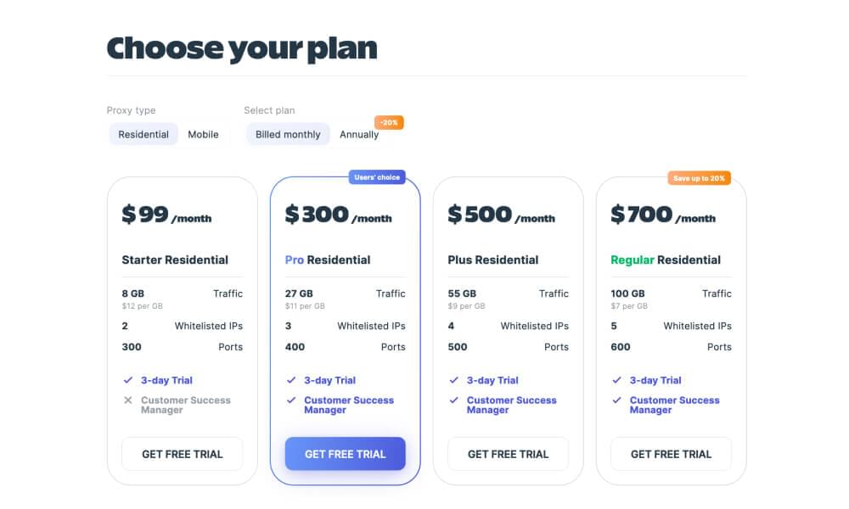Viewport: 849px width, 509px height.
Task: Get free trial for Plus Residential
Action: pyautogui.click(x=508, y=454)
